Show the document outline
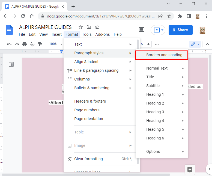The image size is (212, 176). click(11, 64)
